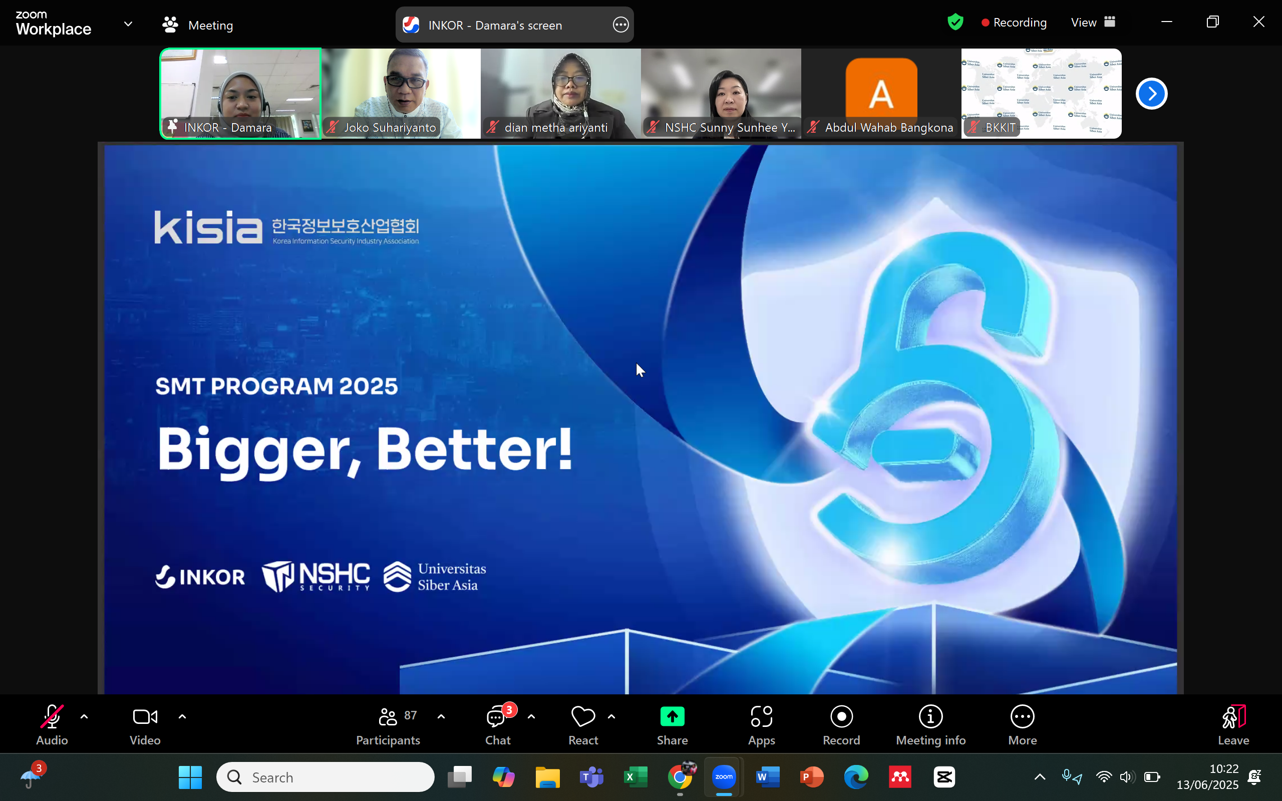Open the red app icon beside Edge
Image resolution: width=1282 pixels, height=801 pixels.
(900, 777)
